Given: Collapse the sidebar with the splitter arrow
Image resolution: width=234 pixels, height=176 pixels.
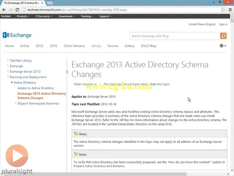Looking at the screenshot, I should pyautogui.click(x=67, y=71).
